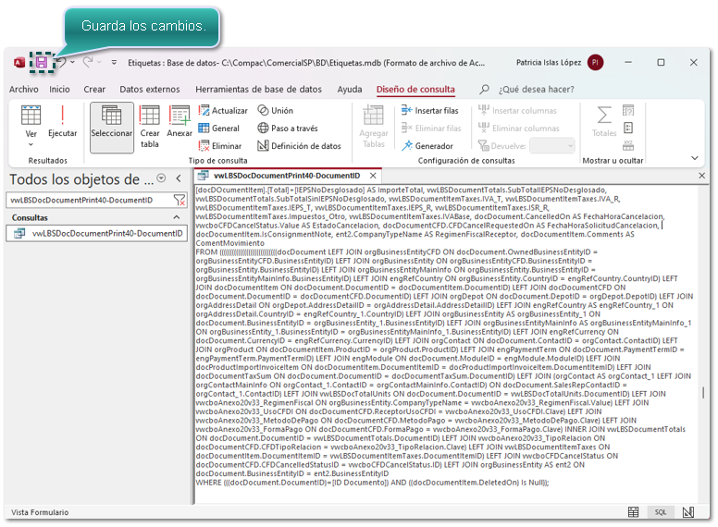Click Eliminar filas
This screenshot has width=718, height=527.
tap(431, 129)
